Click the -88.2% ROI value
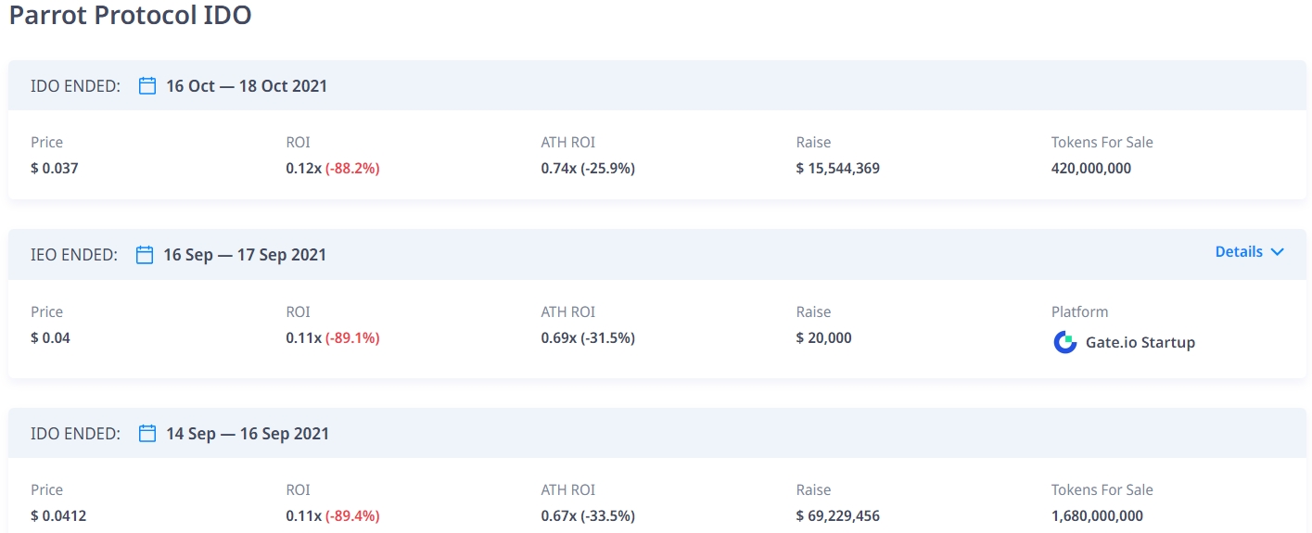Image resolution: width=1312 pixels, height=533 pixels. [352, 169]
